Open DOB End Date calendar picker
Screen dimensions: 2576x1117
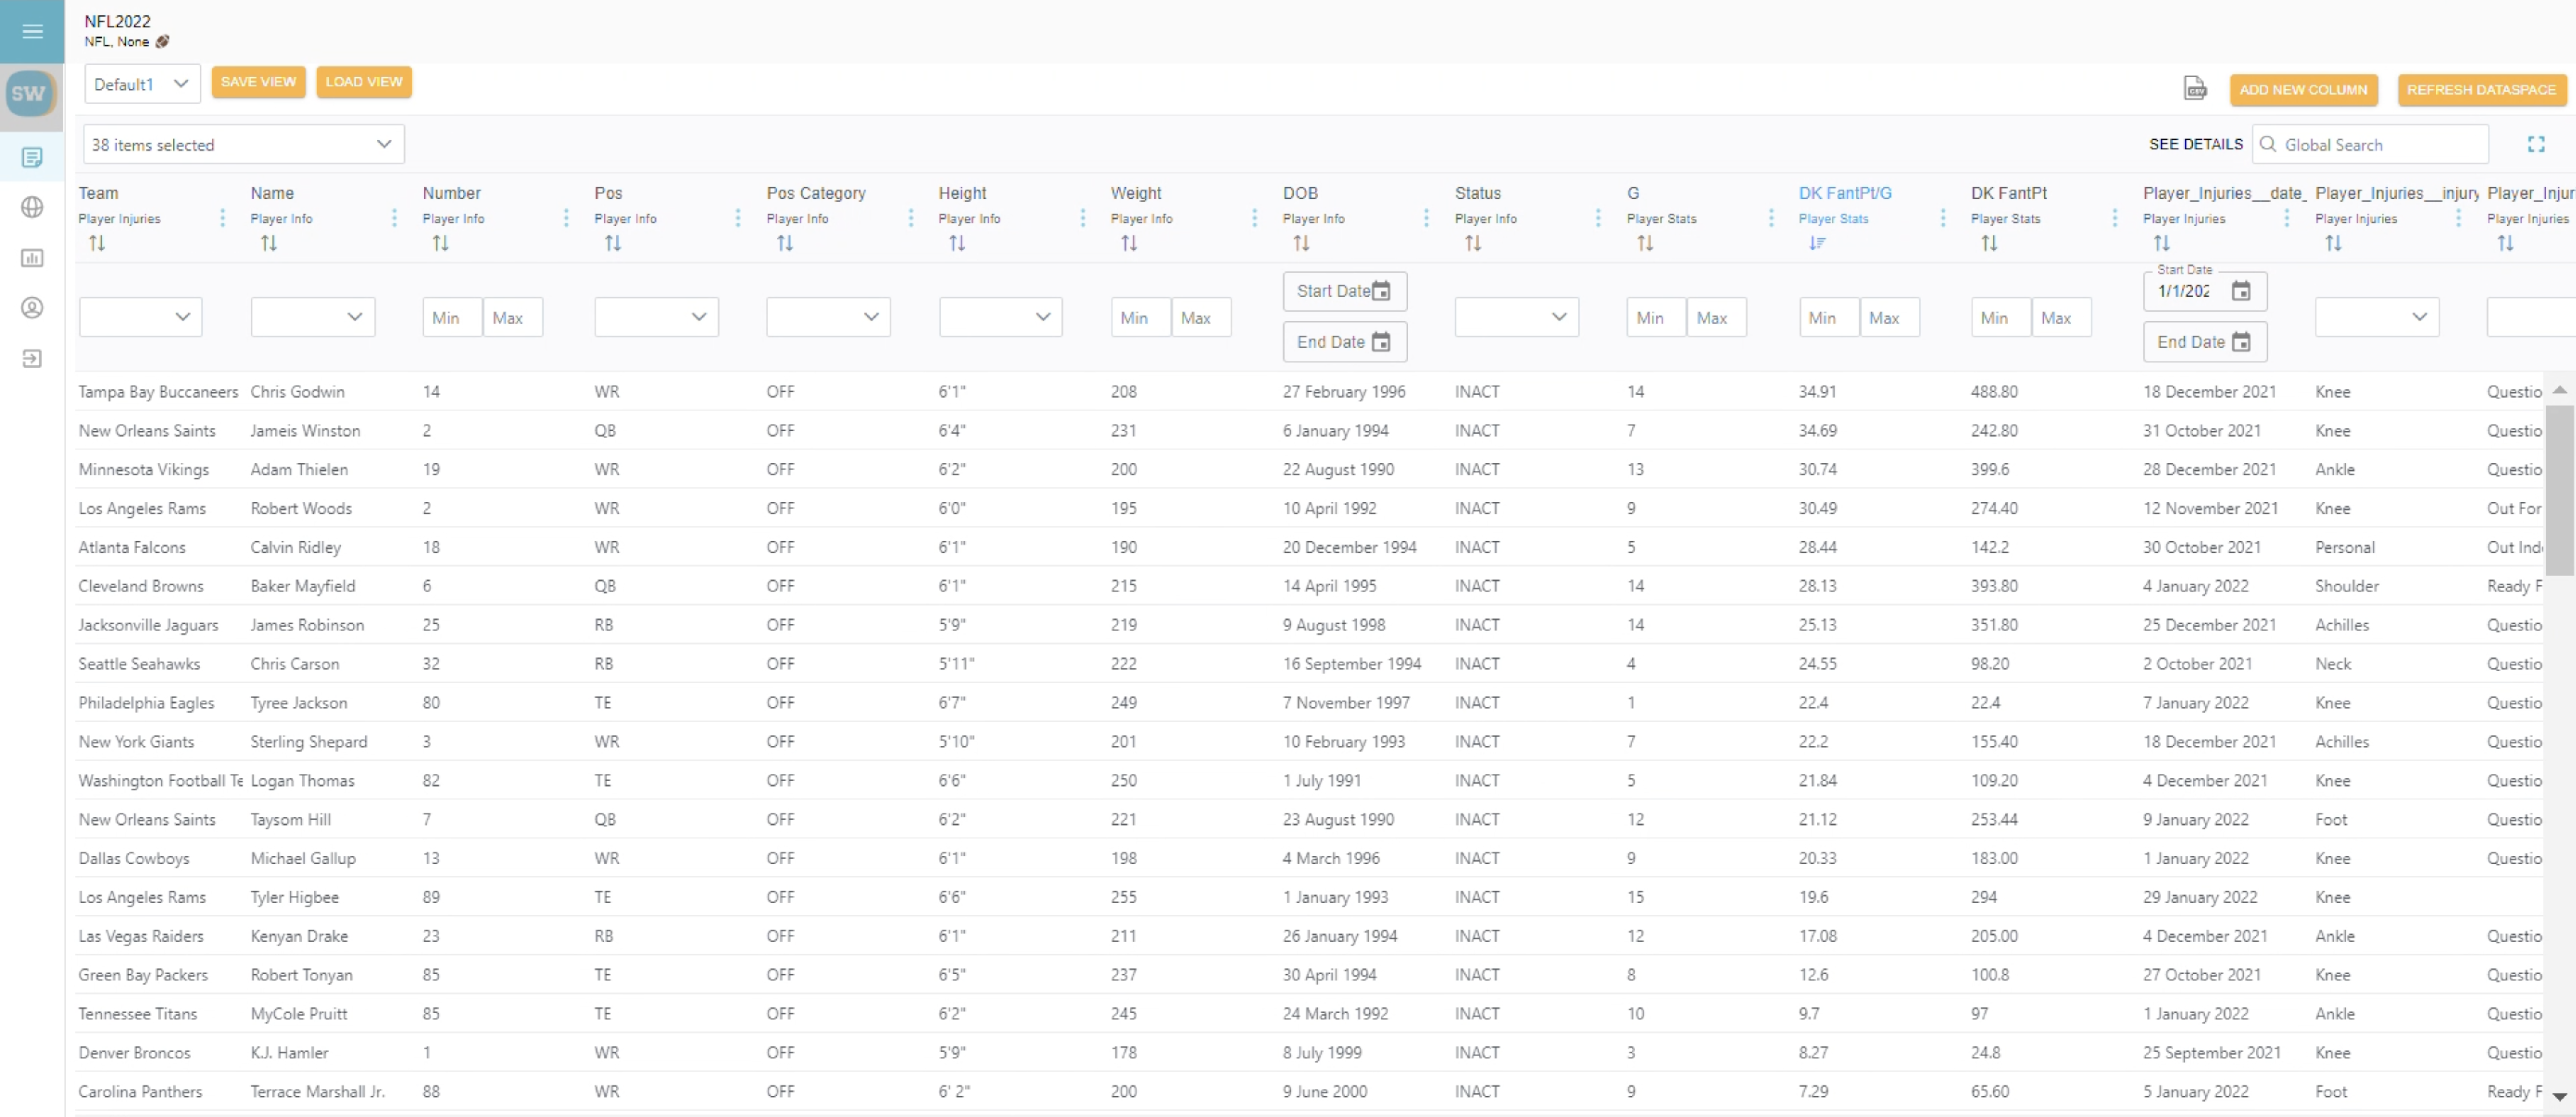tap(1381, 342)
